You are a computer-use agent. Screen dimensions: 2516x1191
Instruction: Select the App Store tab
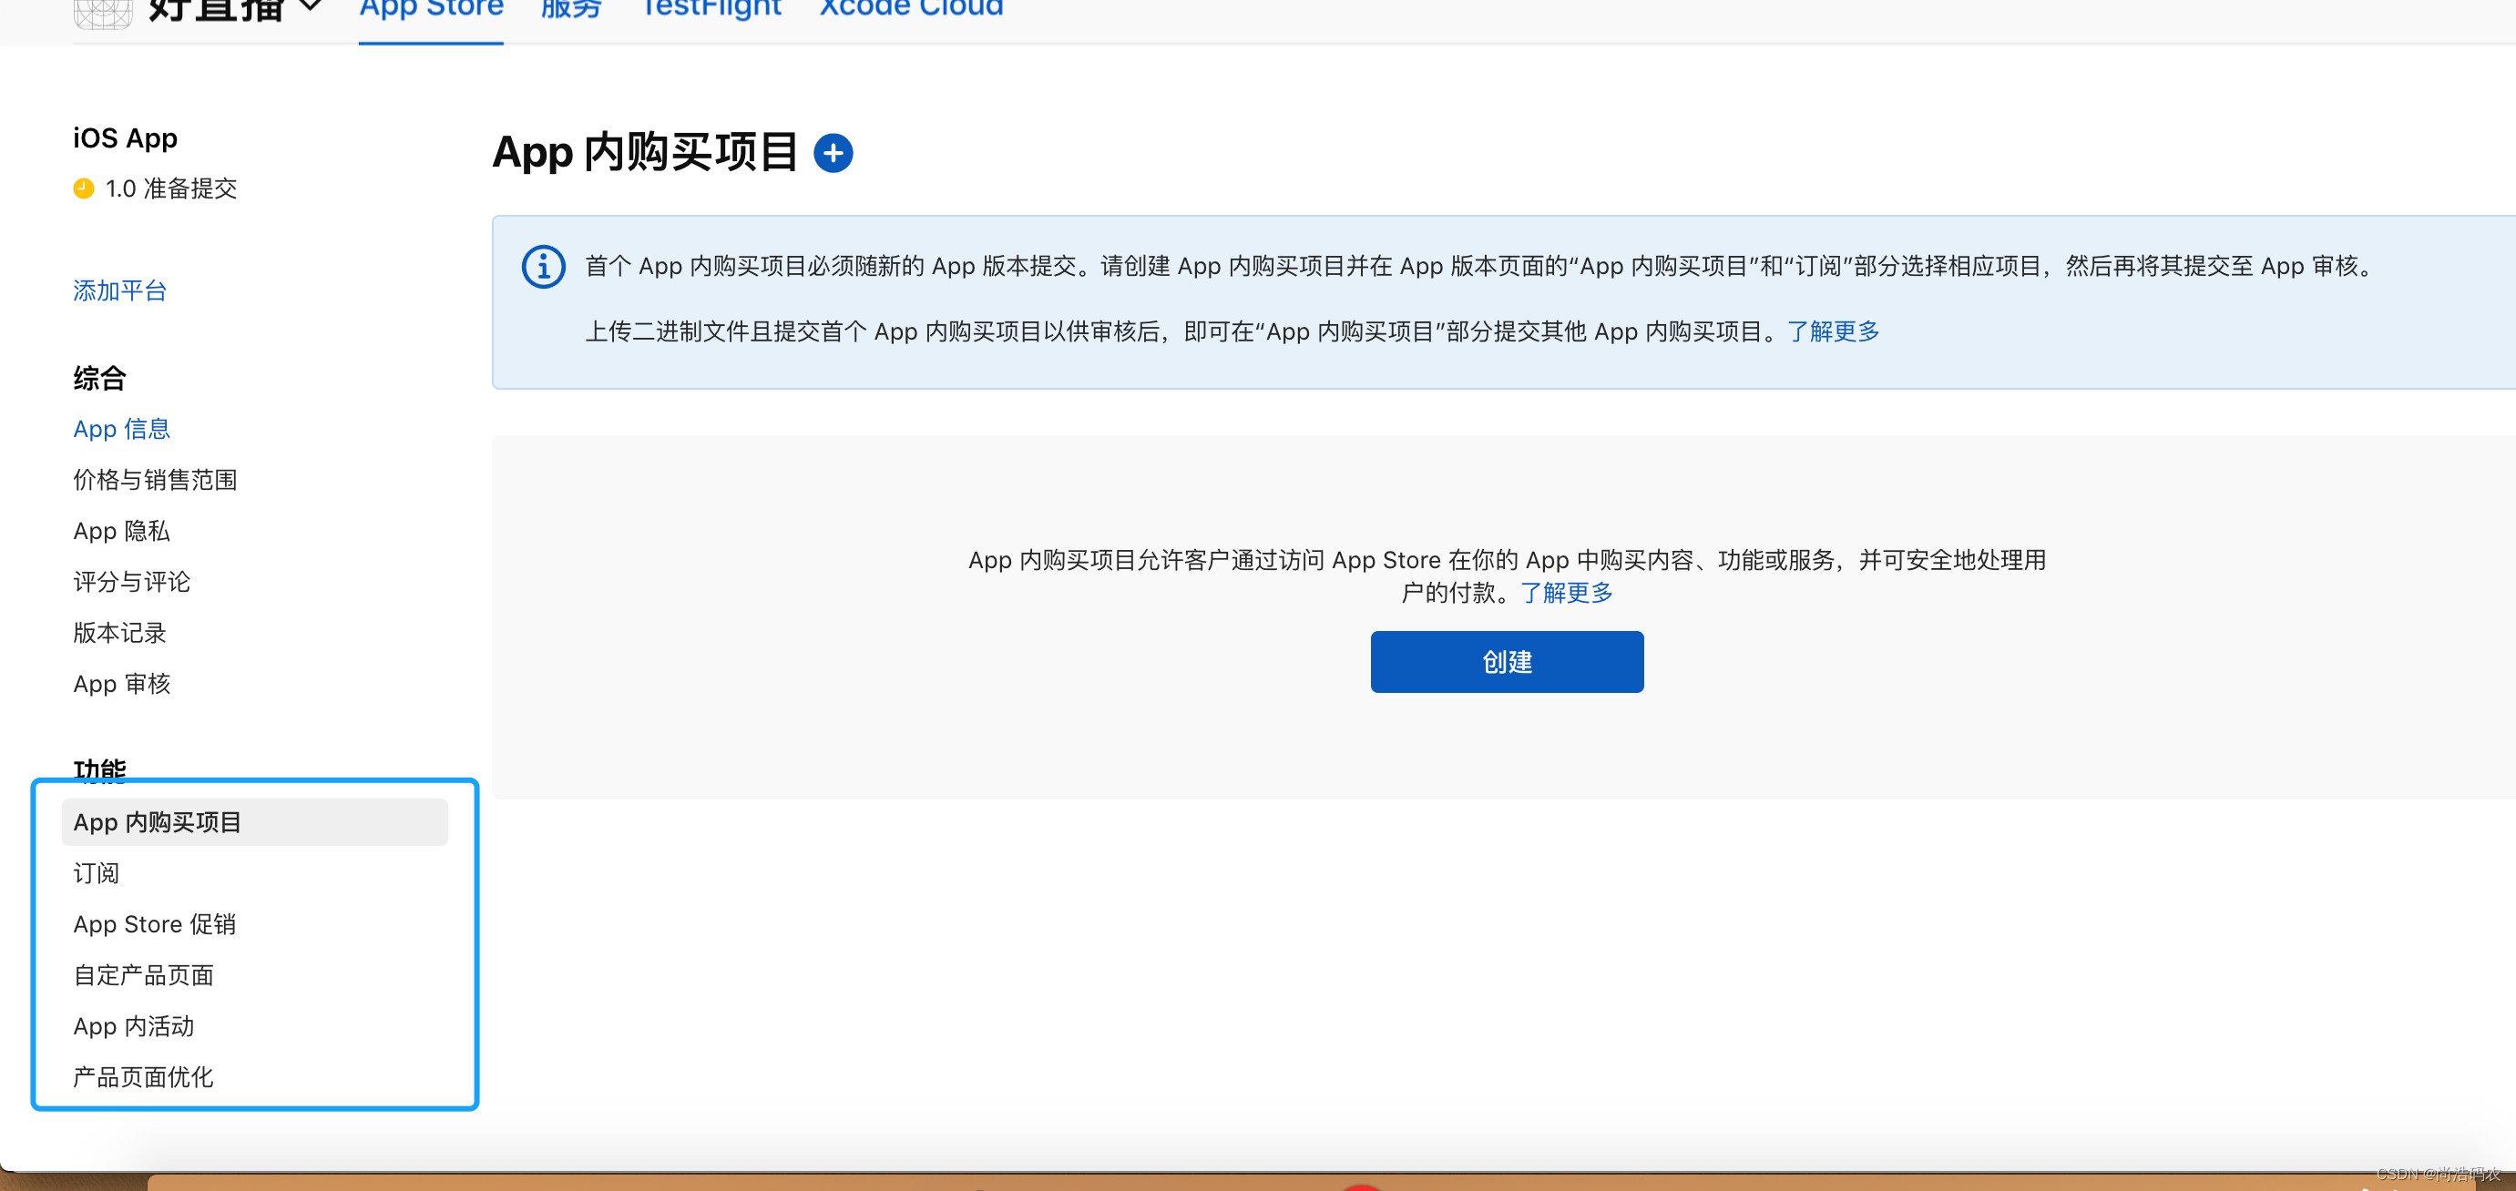pyautogui.click(x=431, y=8)
